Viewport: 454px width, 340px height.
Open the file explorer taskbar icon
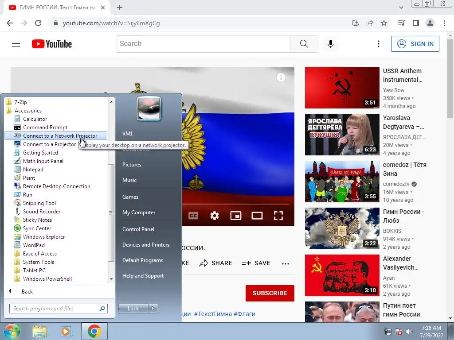coord(39,331)
